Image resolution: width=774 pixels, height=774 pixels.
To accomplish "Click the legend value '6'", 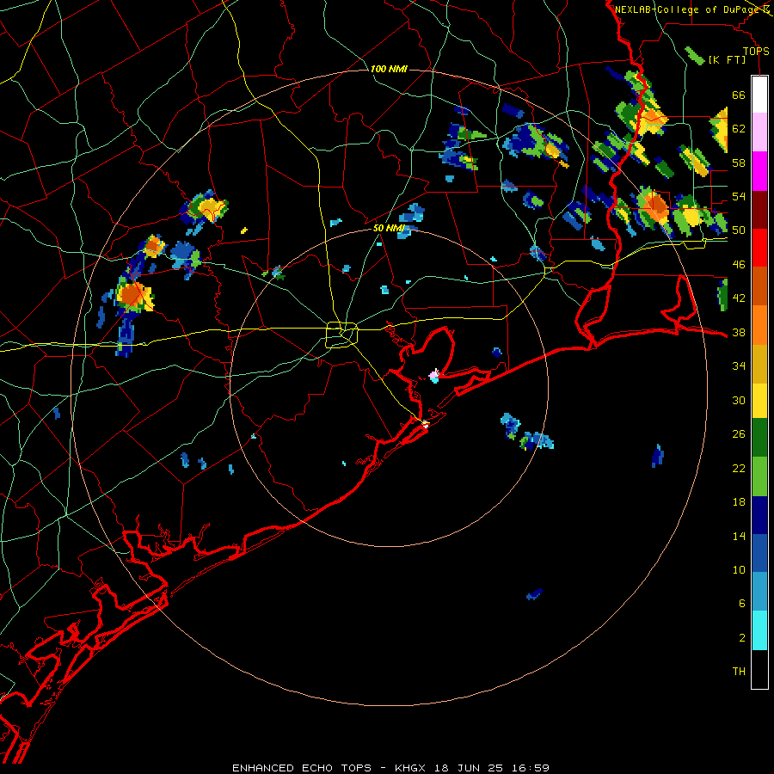I will coord(742,604).
